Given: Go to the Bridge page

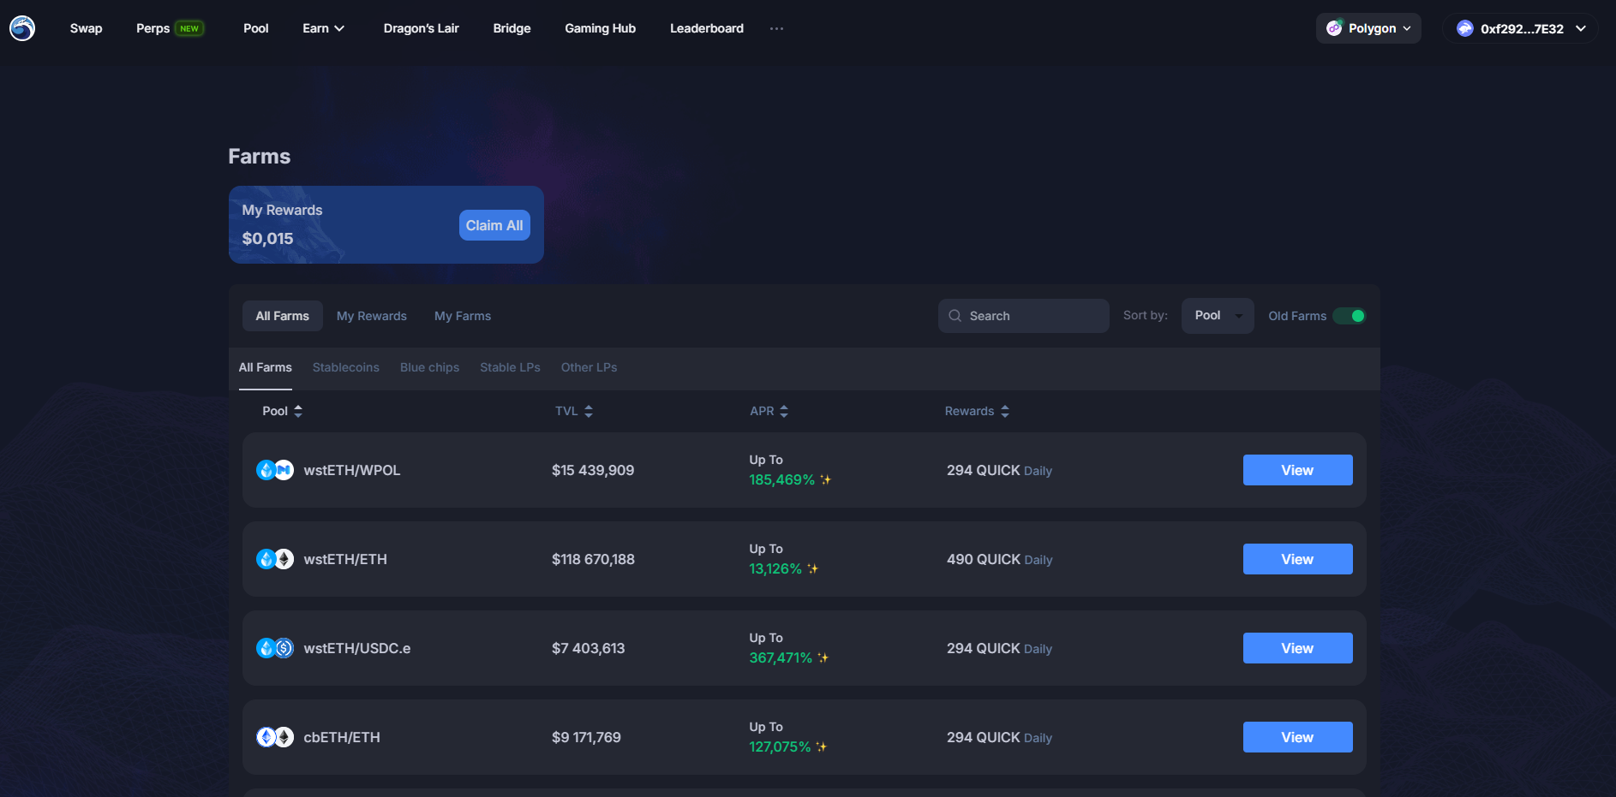Looking at the screenshot, I should pyautogui.click(x=512, y=28).
